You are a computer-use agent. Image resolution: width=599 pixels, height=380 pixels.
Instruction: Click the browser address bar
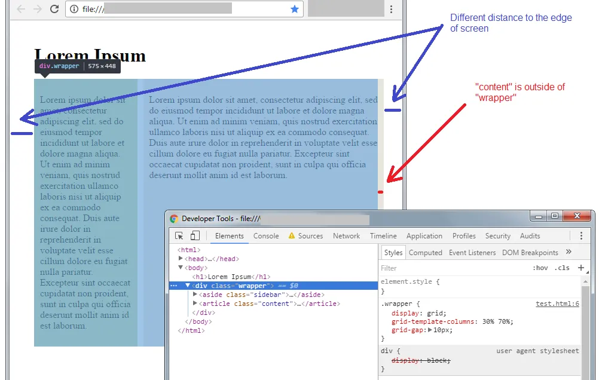pos(184,9)
